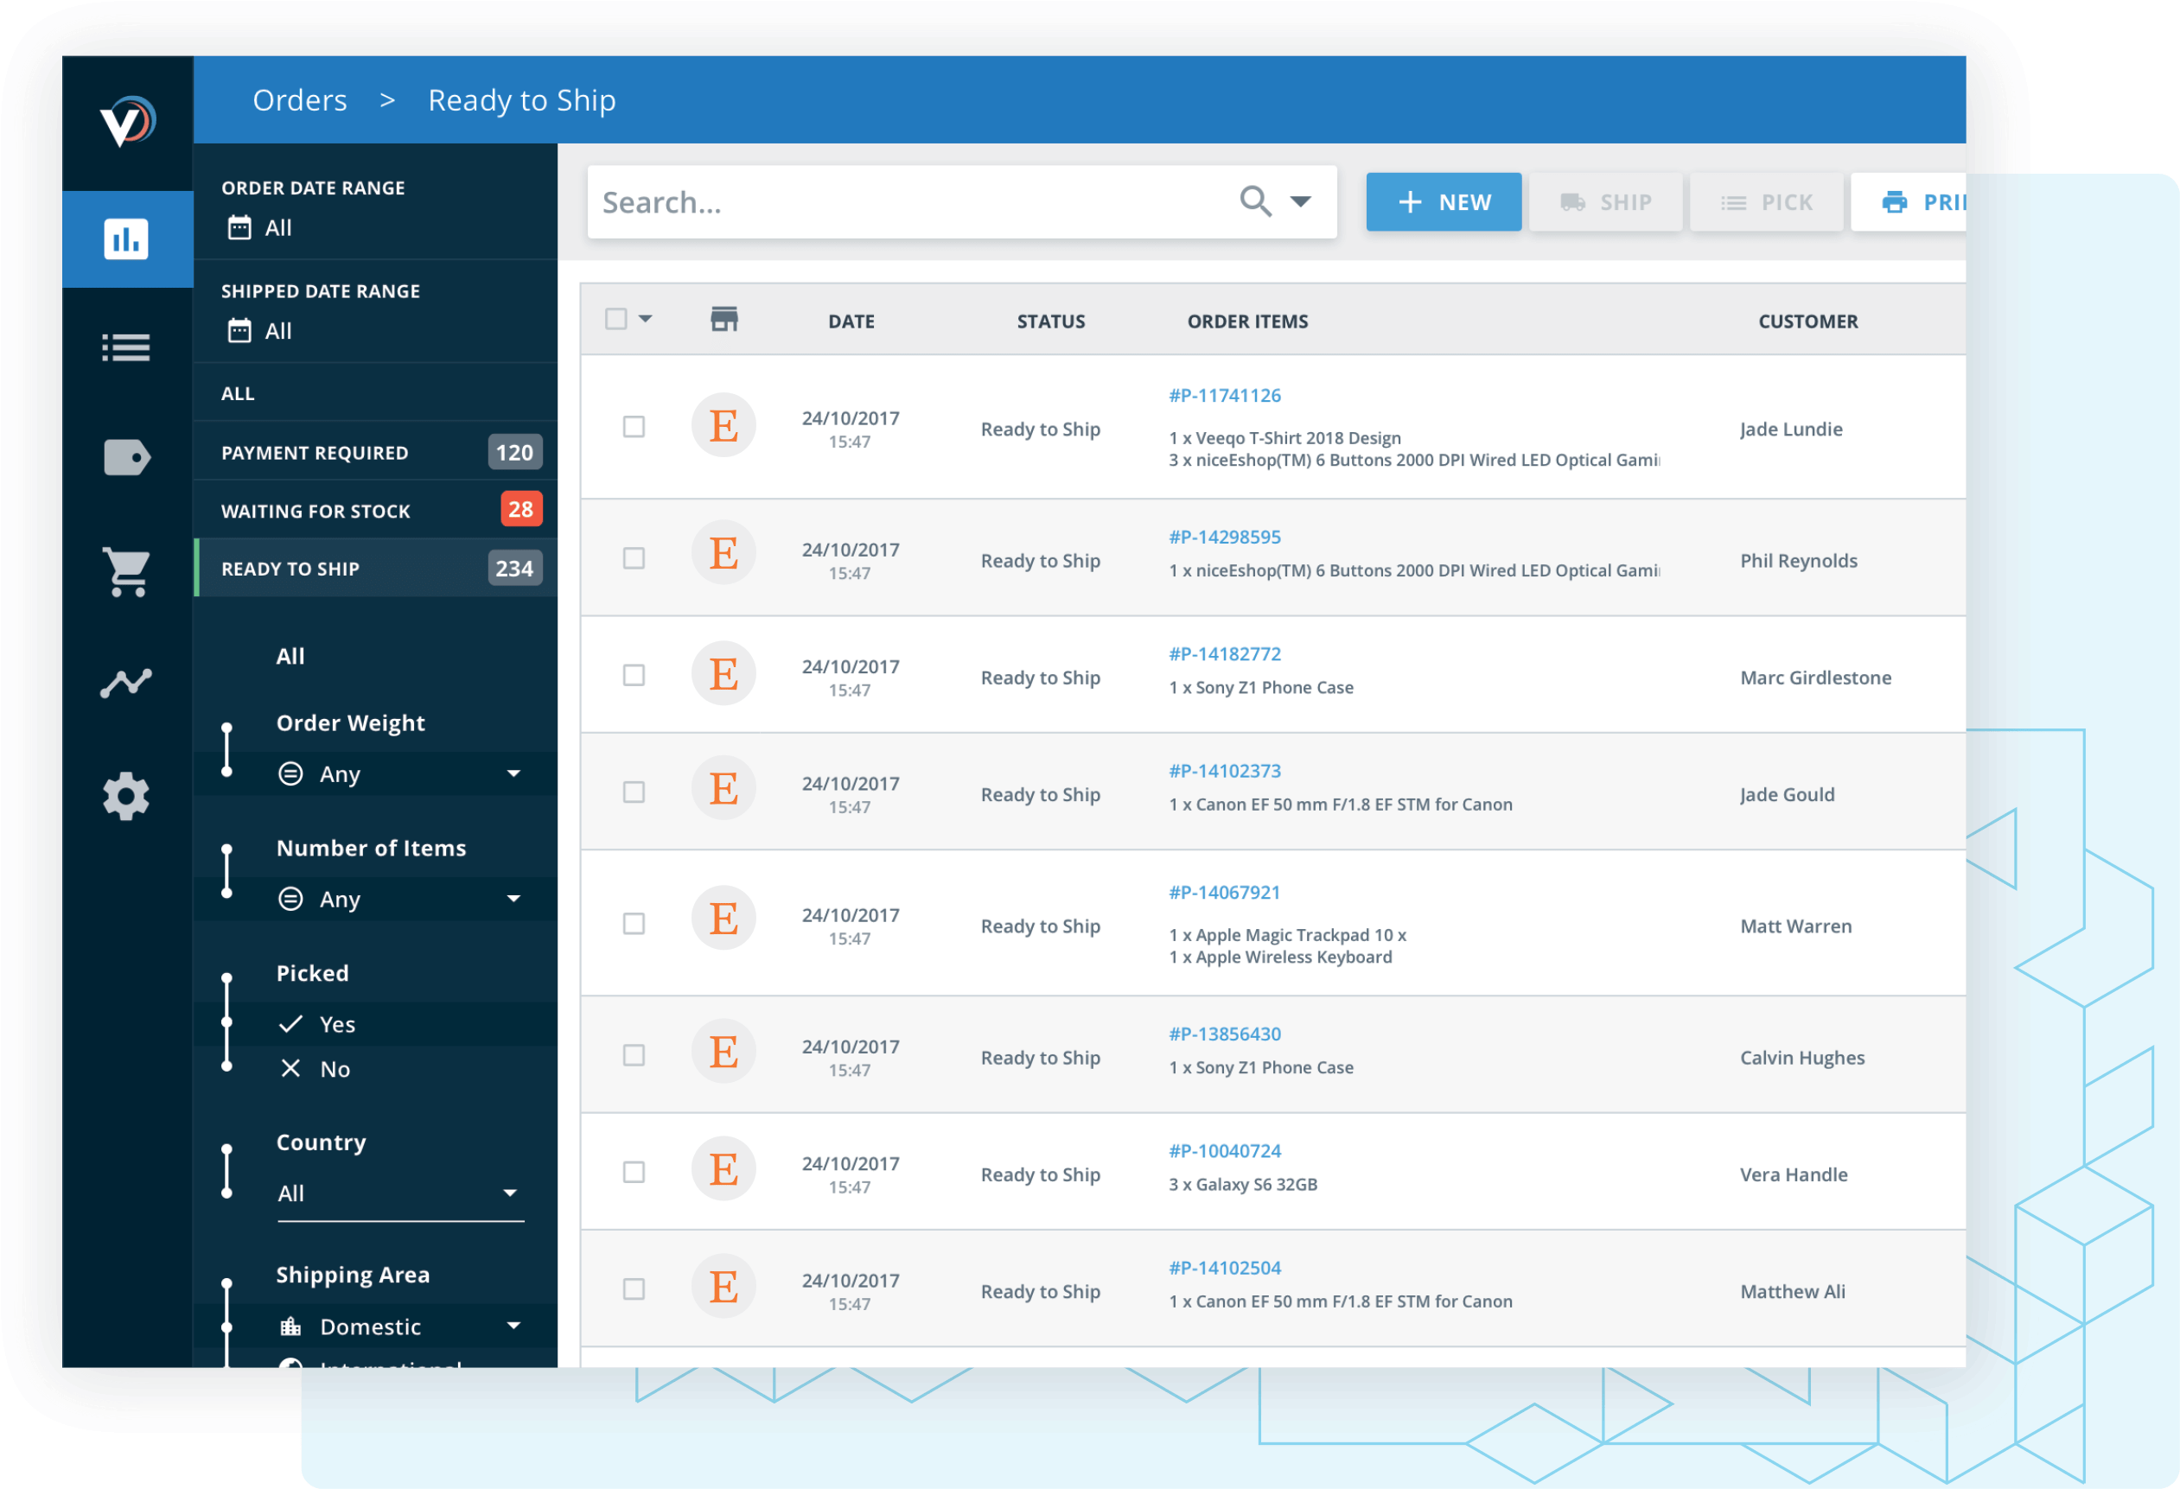The width and height of the screenshot is (2180, 1489).
Task: Open order link #P-14298595
Action: 1224,538
